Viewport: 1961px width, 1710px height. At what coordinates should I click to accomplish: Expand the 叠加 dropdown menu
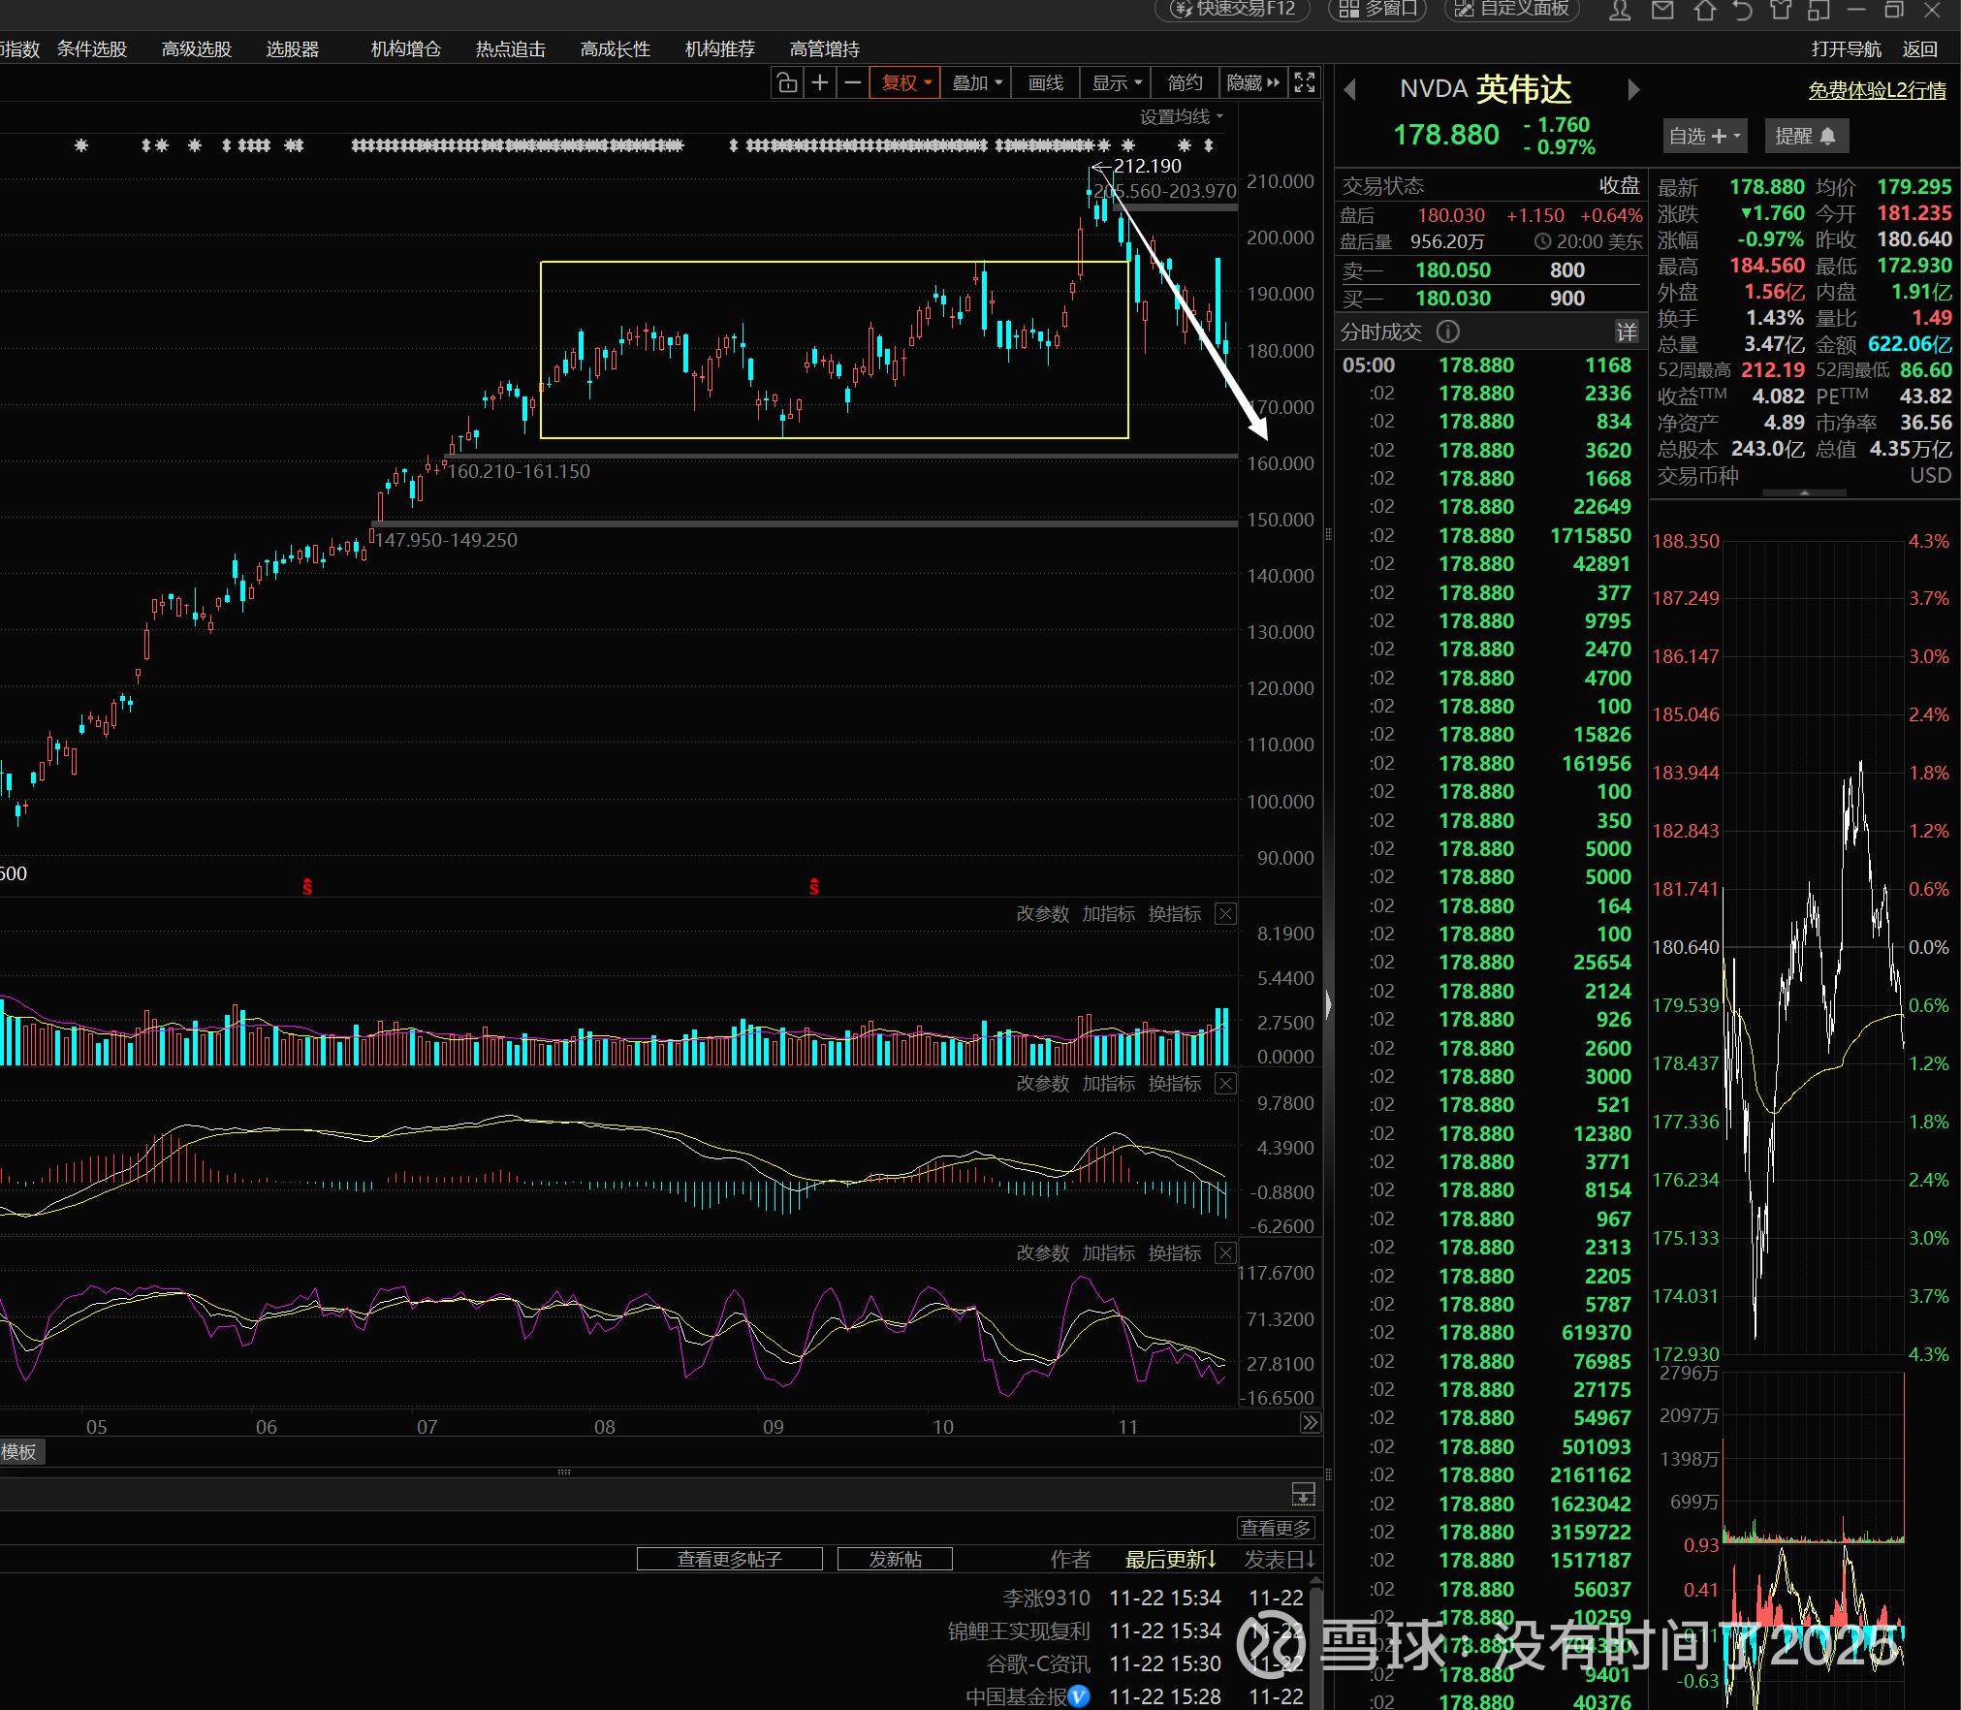coord(976,83)
